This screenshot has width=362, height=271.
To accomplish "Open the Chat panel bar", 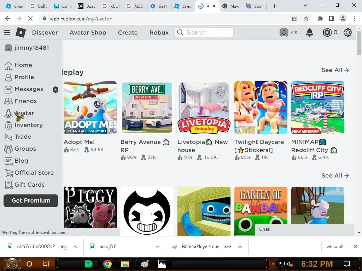I will coord(304,229).
